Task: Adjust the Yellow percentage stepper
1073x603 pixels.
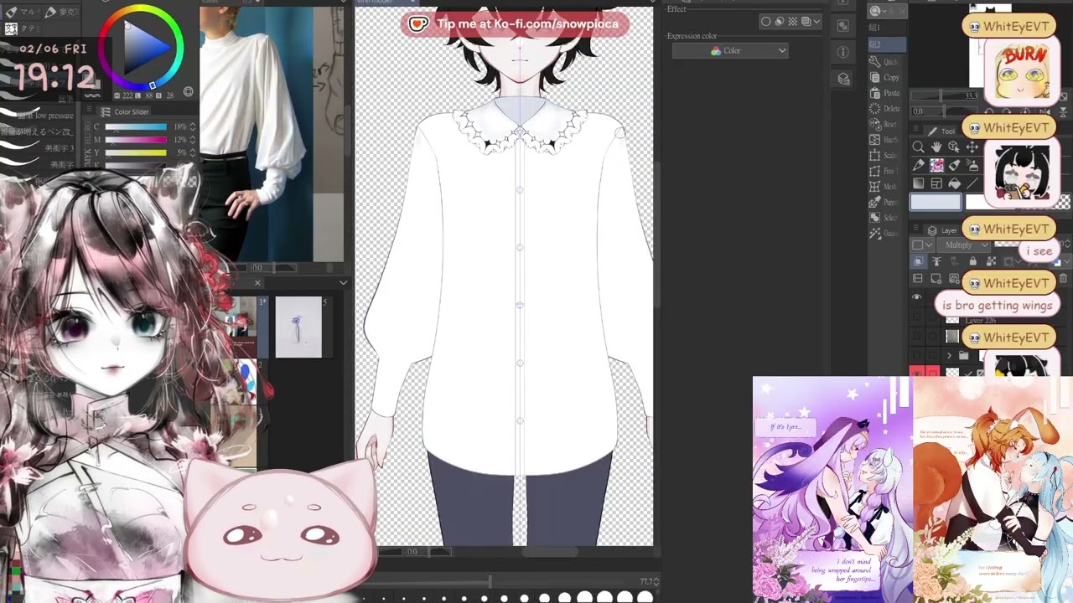Action: click(x=192, y=152)
